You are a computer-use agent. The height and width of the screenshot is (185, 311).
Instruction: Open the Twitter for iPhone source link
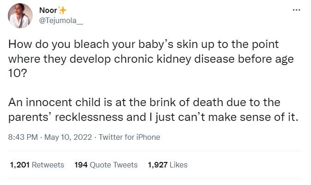[x=130, y=137]
